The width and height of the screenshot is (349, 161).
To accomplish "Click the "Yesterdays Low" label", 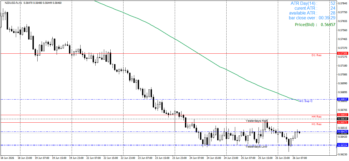I will [x=256, y=147].
